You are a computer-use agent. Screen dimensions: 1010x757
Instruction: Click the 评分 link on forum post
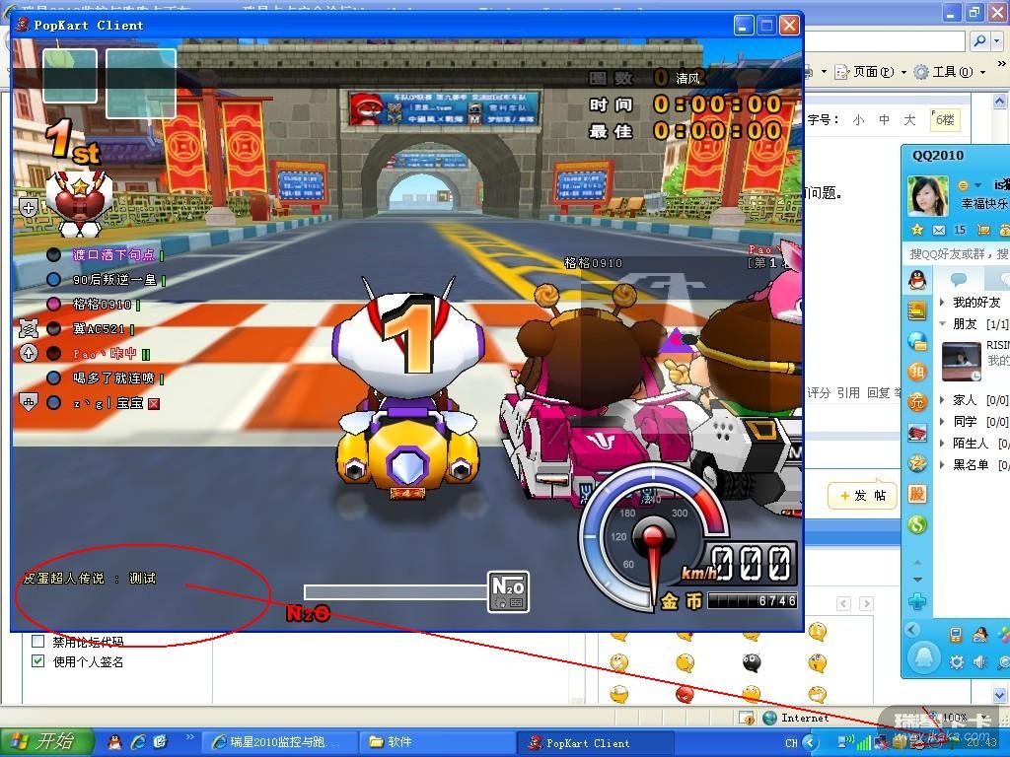point(819,392)
